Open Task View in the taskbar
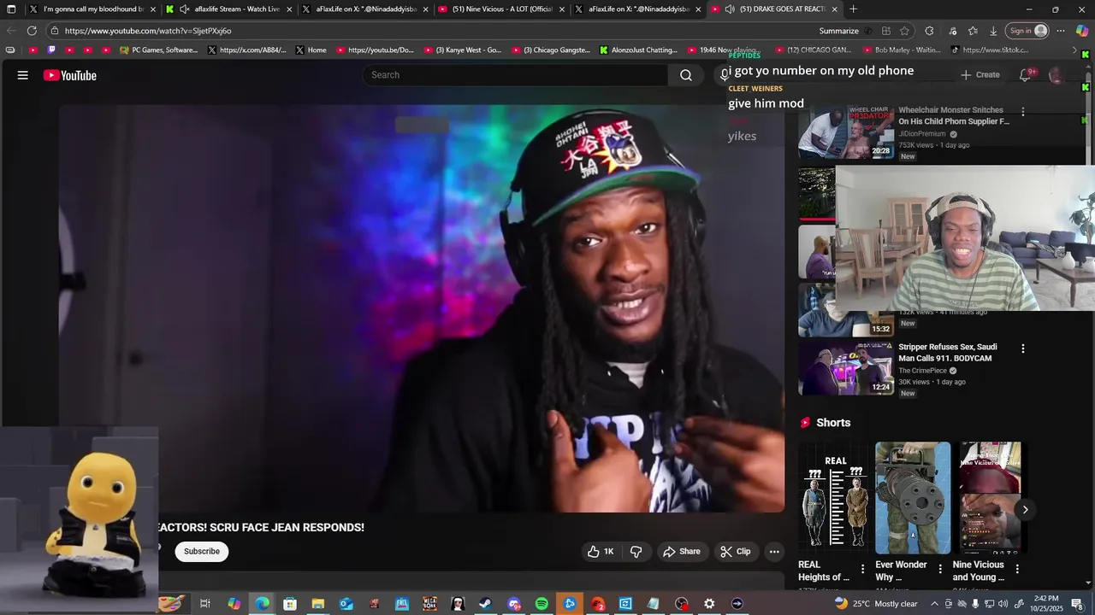This screenshot has height=615, width=1095. [205, 604]
